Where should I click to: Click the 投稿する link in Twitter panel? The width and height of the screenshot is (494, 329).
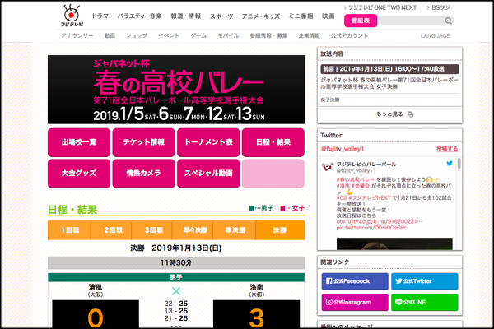446,149
